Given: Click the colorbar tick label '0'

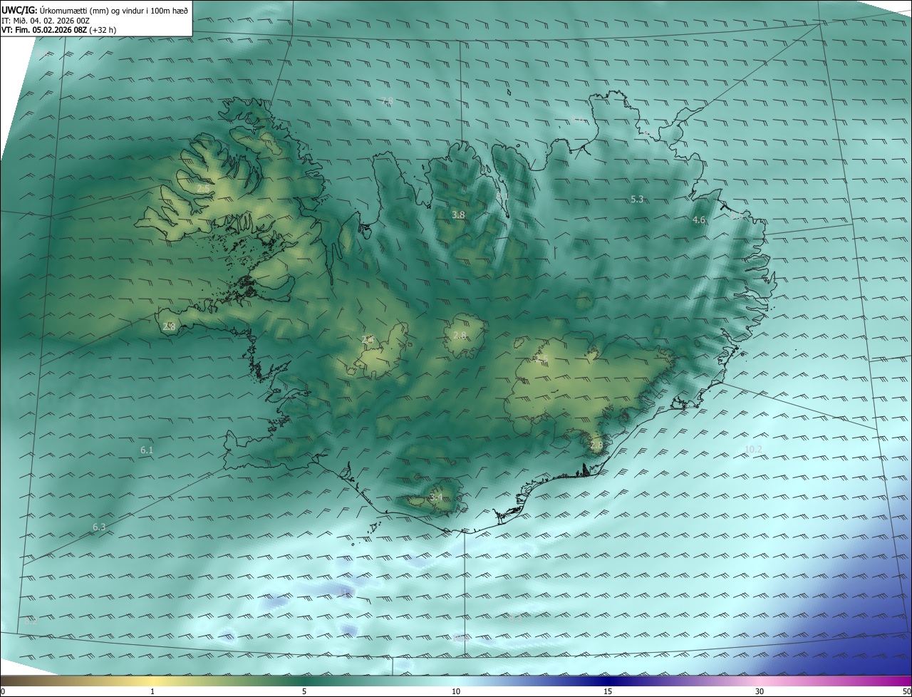Looking at the screenshot, I should pyautogui.click(x=3, y=691).
